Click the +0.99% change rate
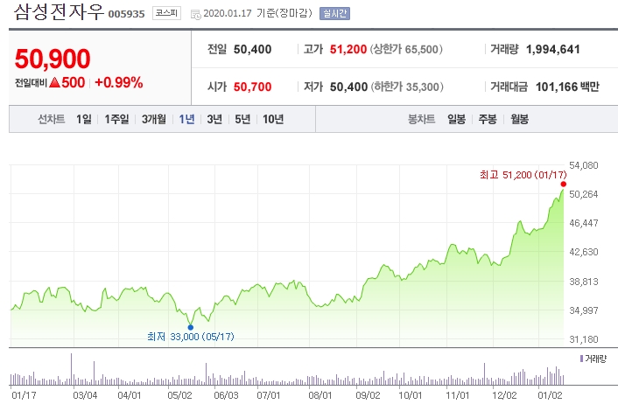618x418 pixels. click(x=119, y=83)
